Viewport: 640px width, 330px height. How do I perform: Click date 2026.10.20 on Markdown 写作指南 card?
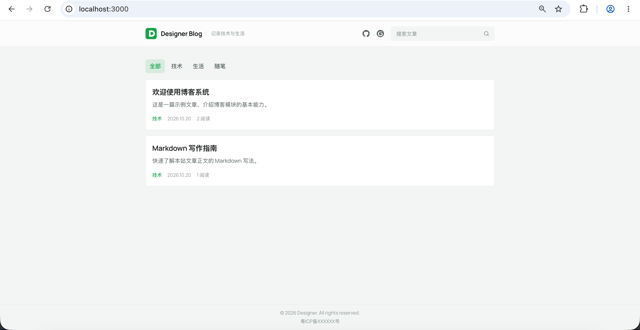coord(179,175)
